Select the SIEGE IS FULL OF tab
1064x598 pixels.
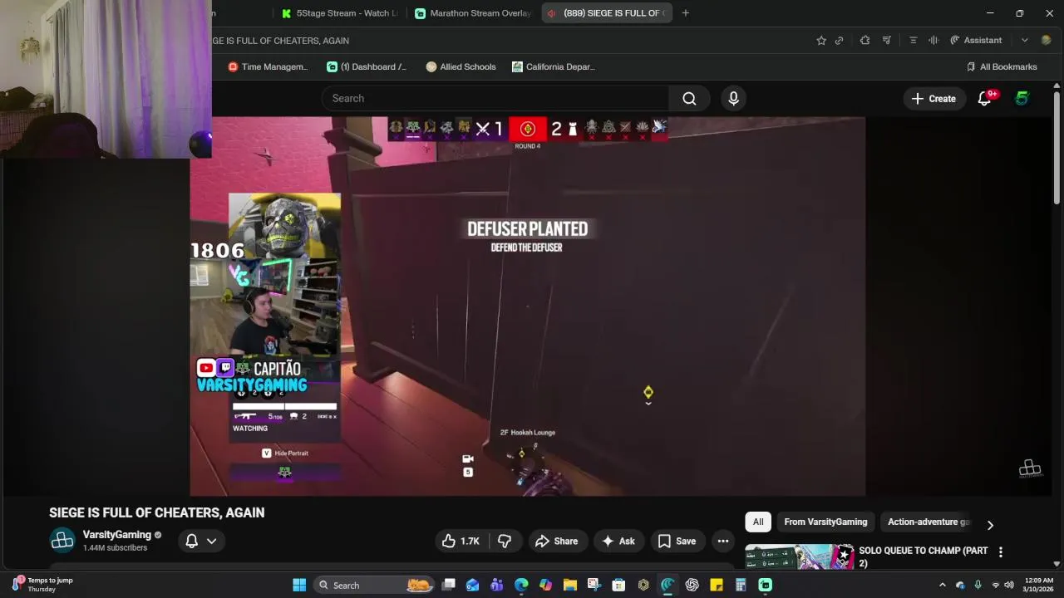point(606,13)
